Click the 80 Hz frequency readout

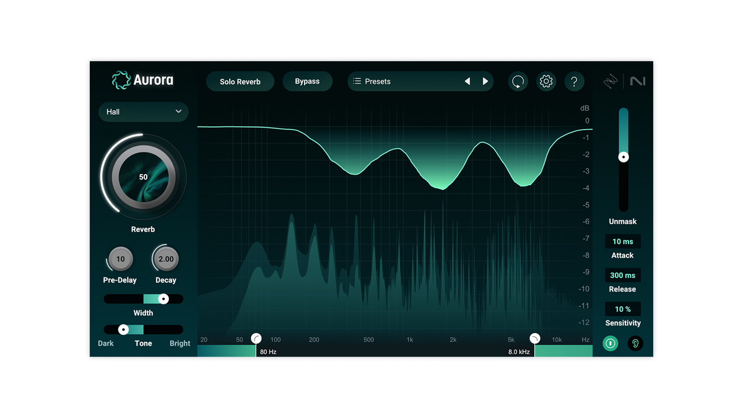pos(268,352)
